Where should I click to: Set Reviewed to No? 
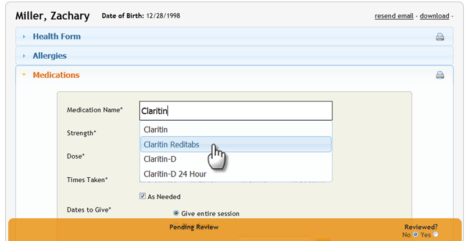point(416,235)
